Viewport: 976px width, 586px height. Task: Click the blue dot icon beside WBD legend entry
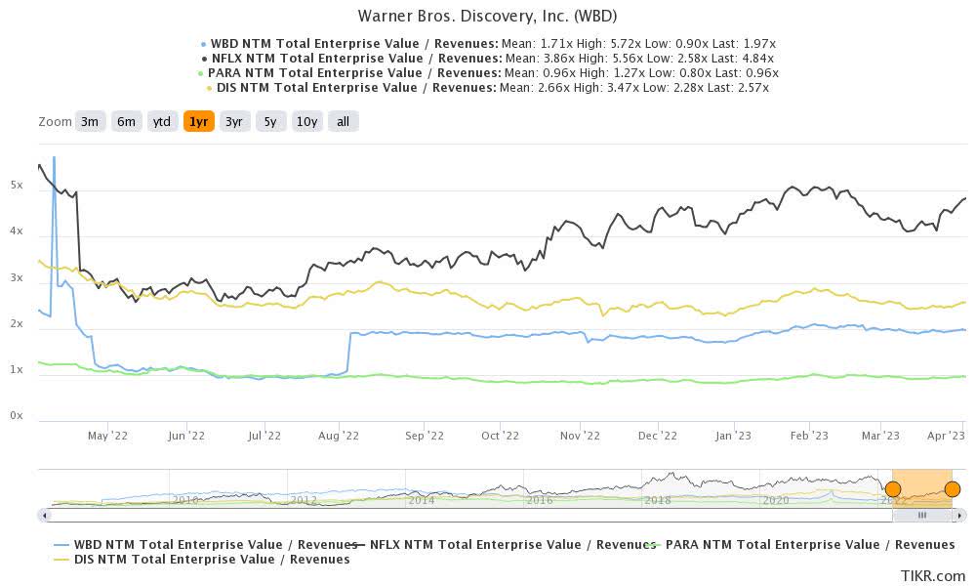click(202, 44)
